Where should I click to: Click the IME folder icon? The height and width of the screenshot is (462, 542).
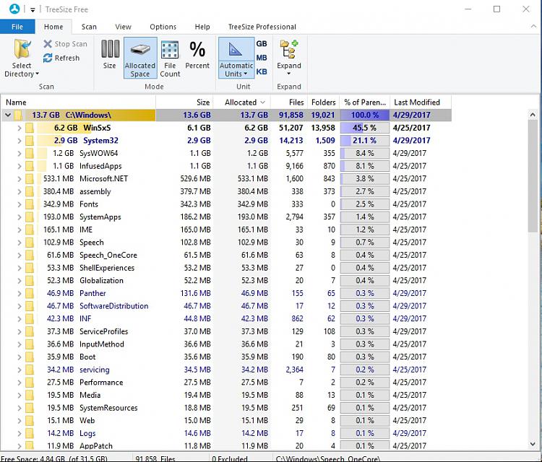[30, 230]
